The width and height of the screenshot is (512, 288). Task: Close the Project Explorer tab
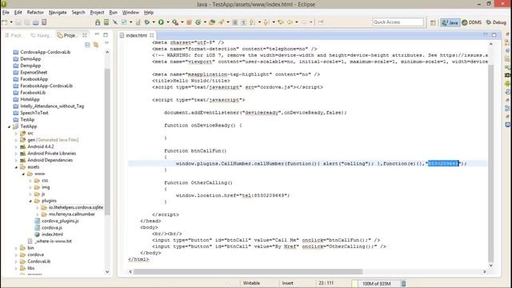[x=85, y=35]
